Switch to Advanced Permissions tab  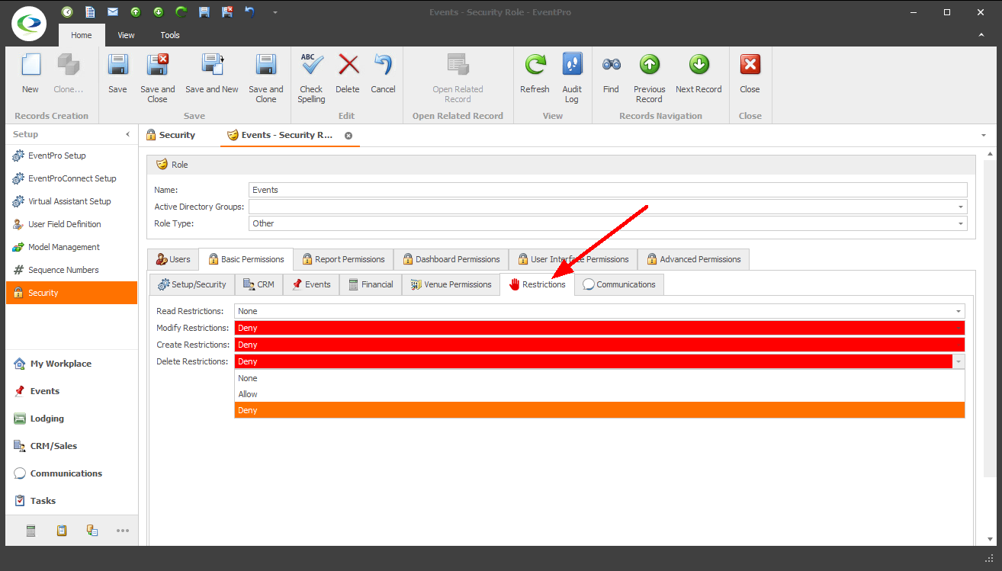(x=693, y=259)
